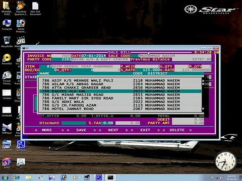Launch CamStudio from desktop
The width and height of the screenshot is (242, 181).
(x=21, y=146)
